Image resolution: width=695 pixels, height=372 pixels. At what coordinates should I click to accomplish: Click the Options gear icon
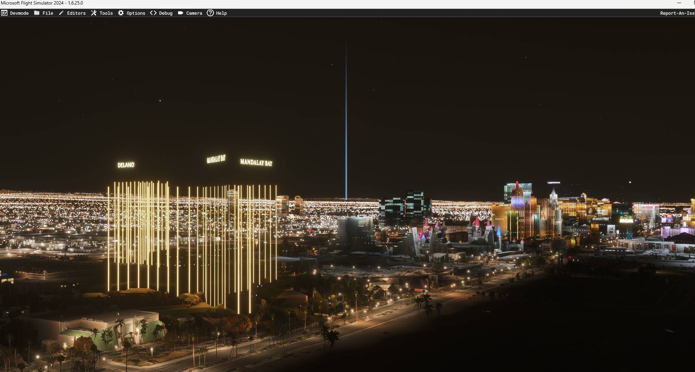(121, 13)
